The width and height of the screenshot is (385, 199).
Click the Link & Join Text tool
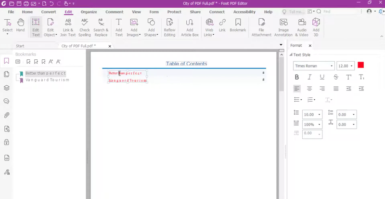click(68, 27)
